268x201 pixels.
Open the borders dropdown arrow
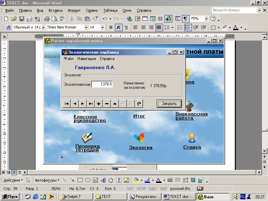pos(218,27)
